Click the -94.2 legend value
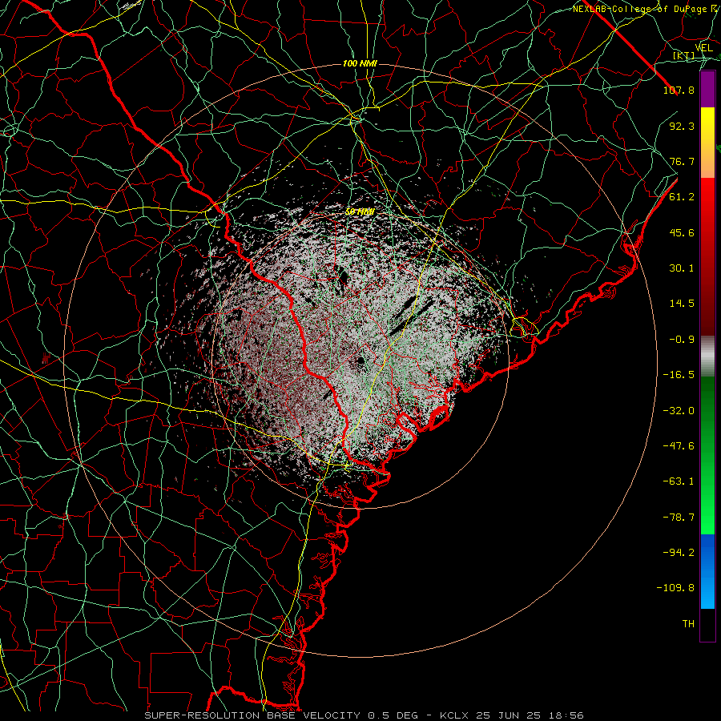721x721 pixels. [679, 553]
